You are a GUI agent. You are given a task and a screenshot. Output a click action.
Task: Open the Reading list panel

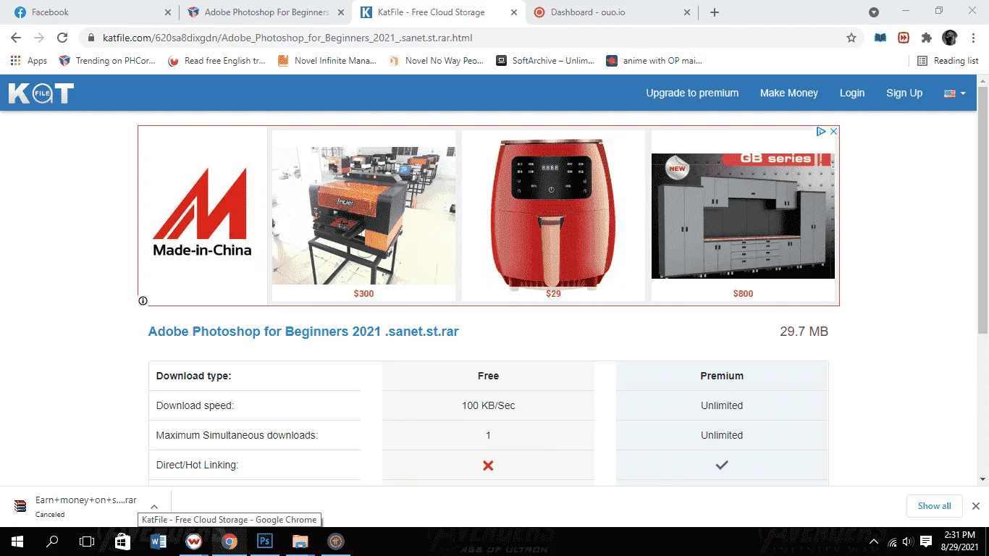click(948, 61)
